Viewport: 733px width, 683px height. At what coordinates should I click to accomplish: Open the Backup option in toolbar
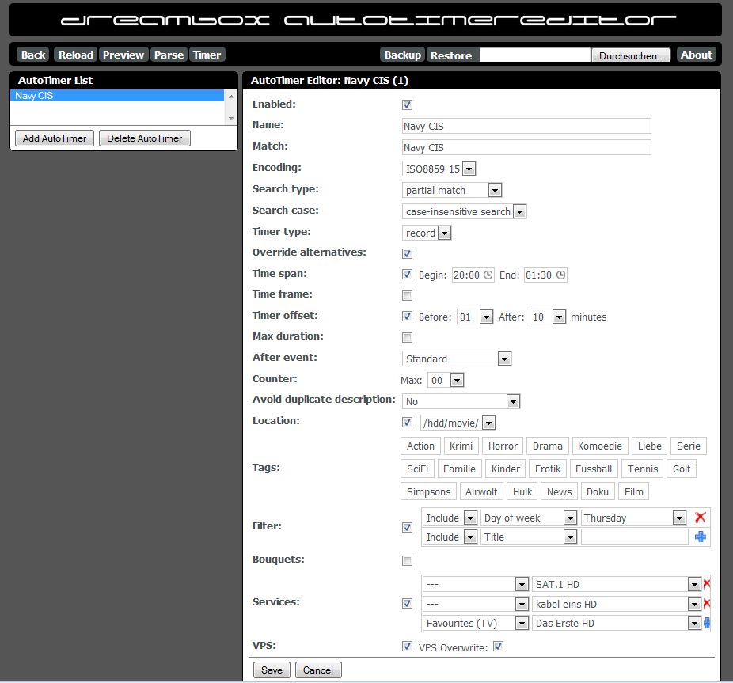[402, 55]
